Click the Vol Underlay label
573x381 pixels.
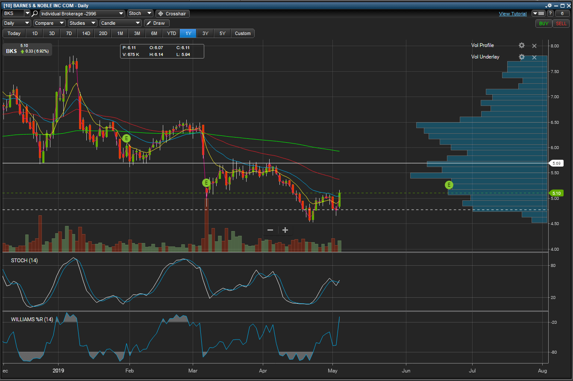pyautogui.click(x=485, y=57)
